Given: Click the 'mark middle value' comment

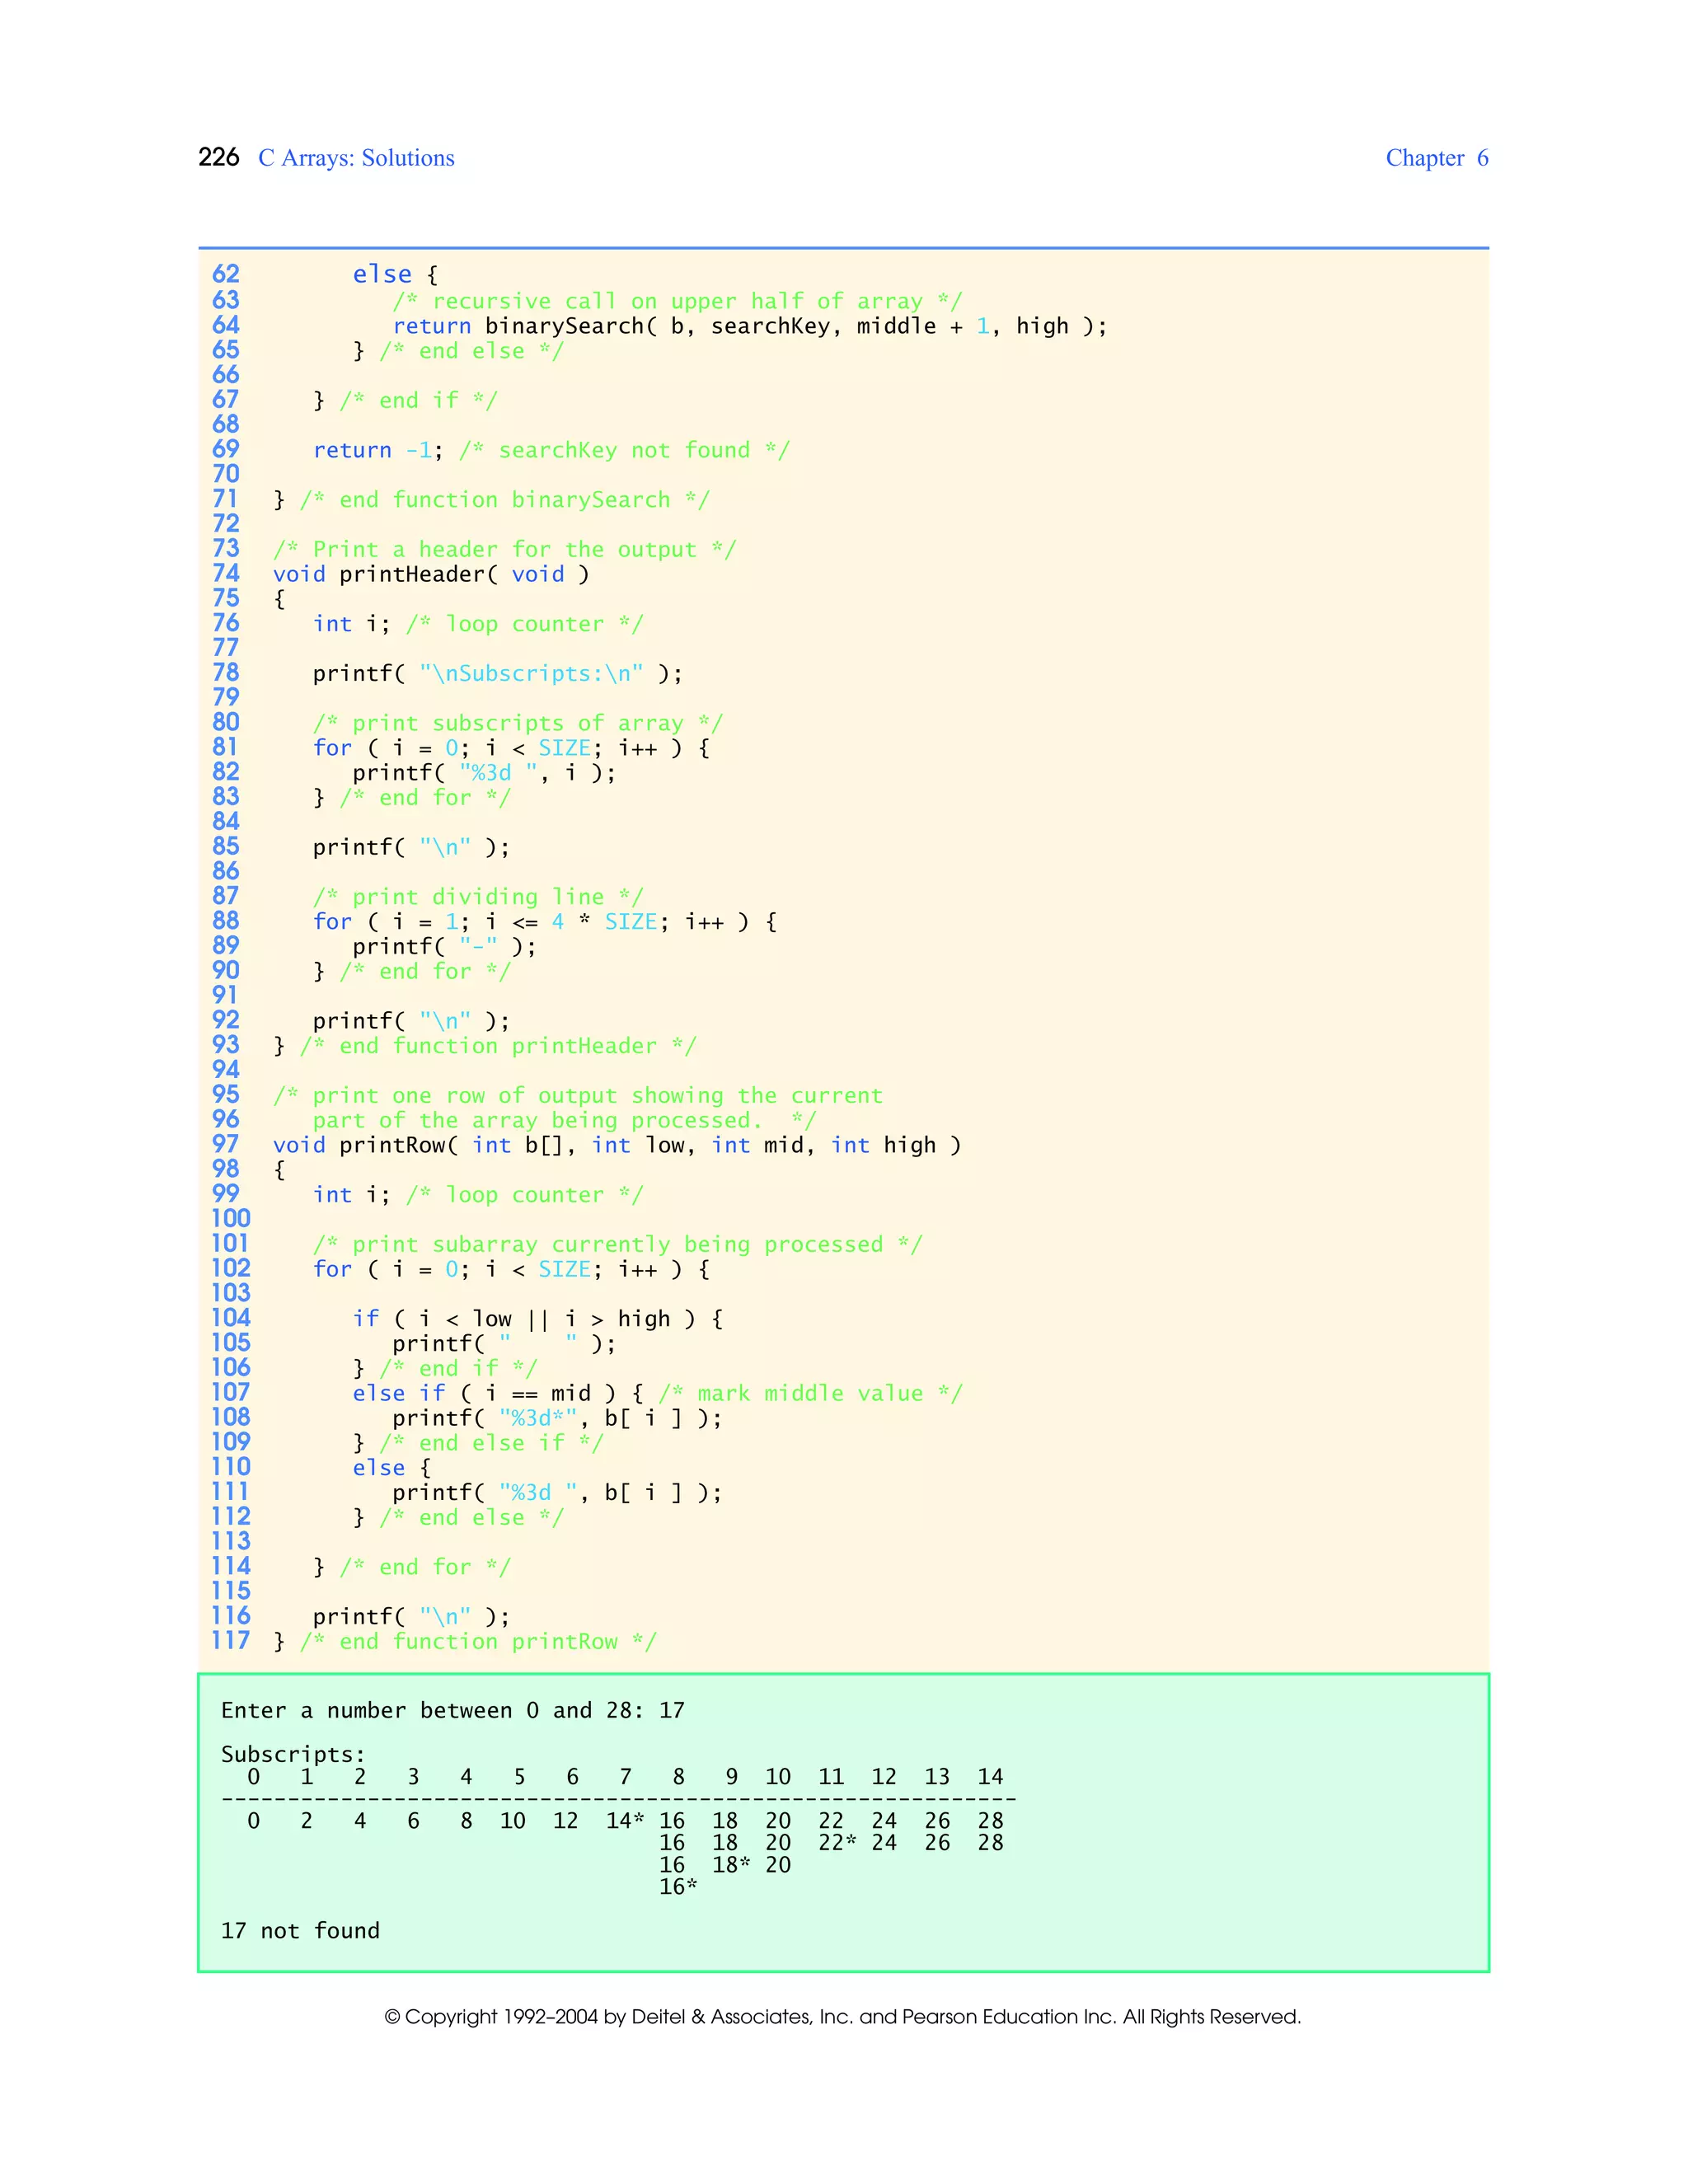Looking at the screenshot, I should (810, 1394).
